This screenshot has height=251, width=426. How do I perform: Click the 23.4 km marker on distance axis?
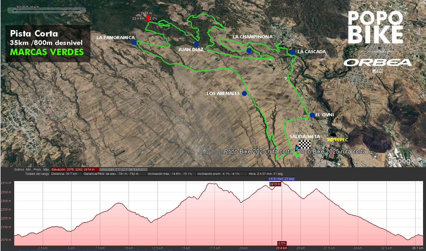click(x=282, y=248)
